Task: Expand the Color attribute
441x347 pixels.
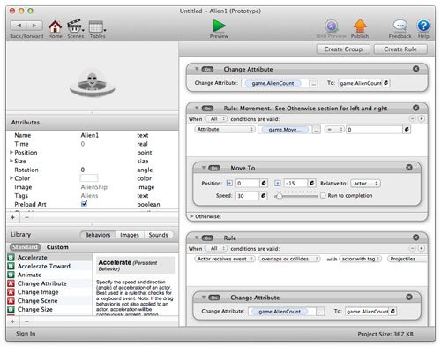Action: (x=11, y=178)
